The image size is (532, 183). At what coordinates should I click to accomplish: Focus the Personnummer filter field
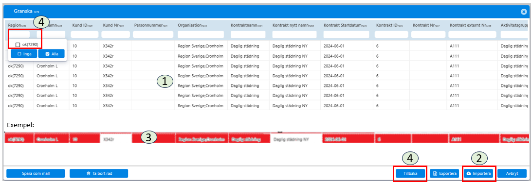pyautogui.click(x=153, y=34)
